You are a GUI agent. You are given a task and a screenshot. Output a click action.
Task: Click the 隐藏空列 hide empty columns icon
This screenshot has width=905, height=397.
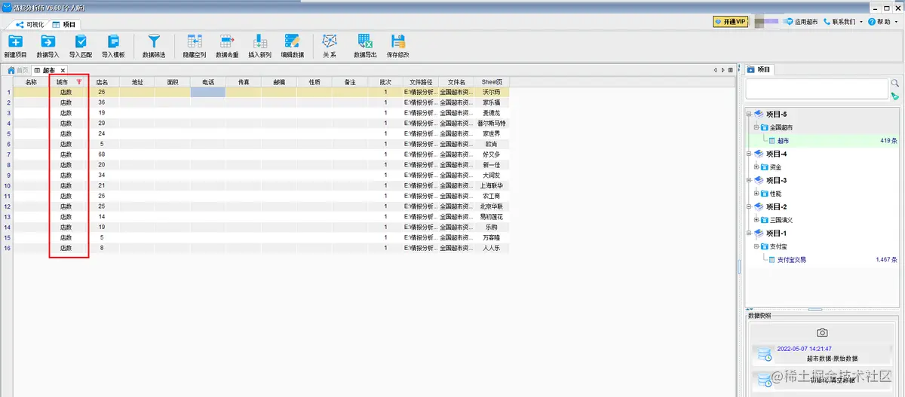click(195, 41)
